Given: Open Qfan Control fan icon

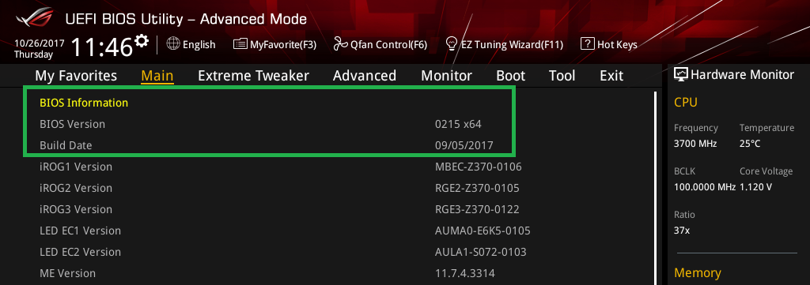Looking at the screenshot, I should click(340, 44).
